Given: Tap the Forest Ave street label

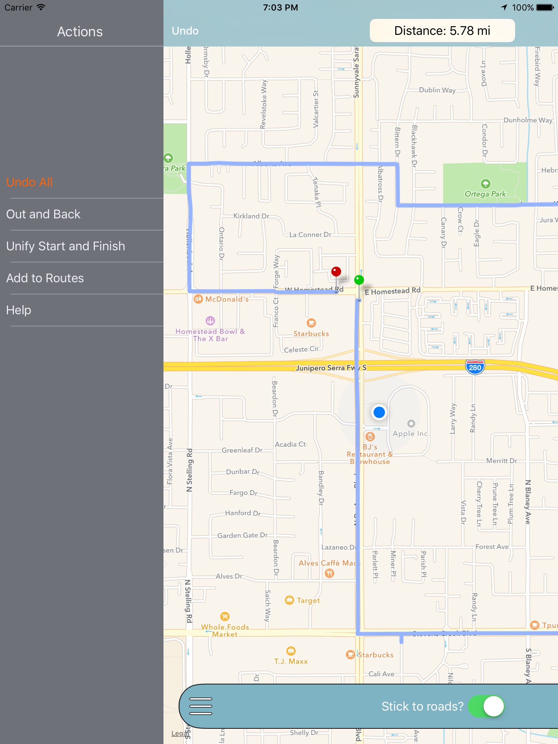Looking at the screenshot, I should pyautogui.click(x=492, y=546).
